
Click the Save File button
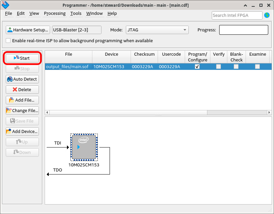pyautogui.click(x=22, y=121)
